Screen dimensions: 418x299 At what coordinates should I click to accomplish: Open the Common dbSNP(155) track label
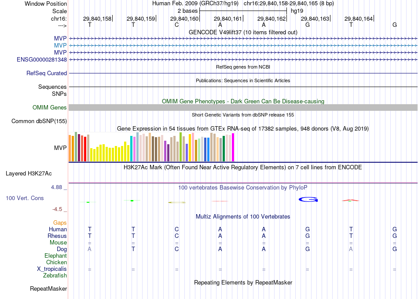click(39, 121)
